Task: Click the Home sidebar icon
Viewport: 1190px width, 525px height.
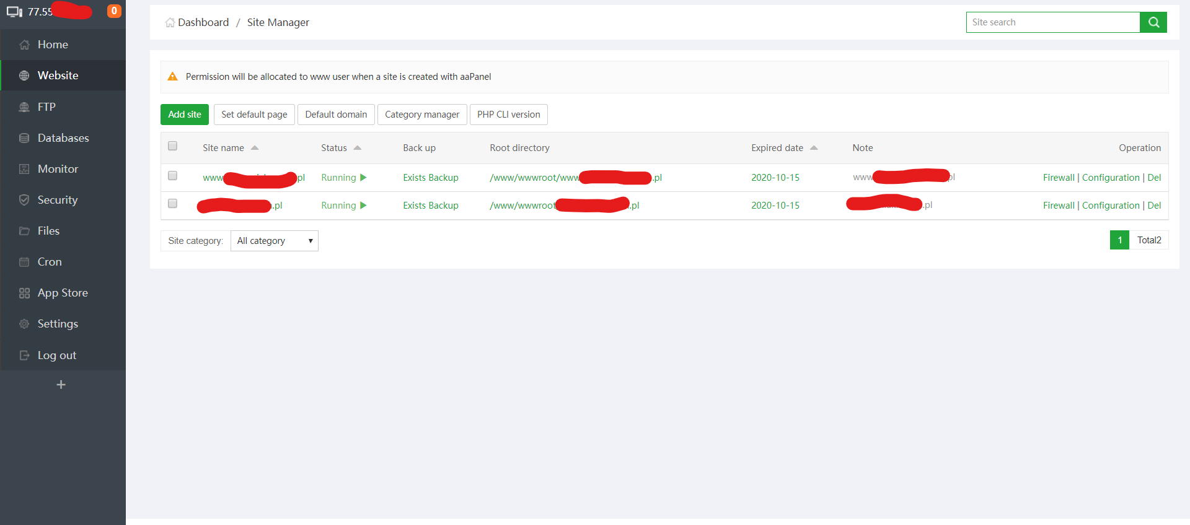Action: pyautogui.click(x=24, y=45)
